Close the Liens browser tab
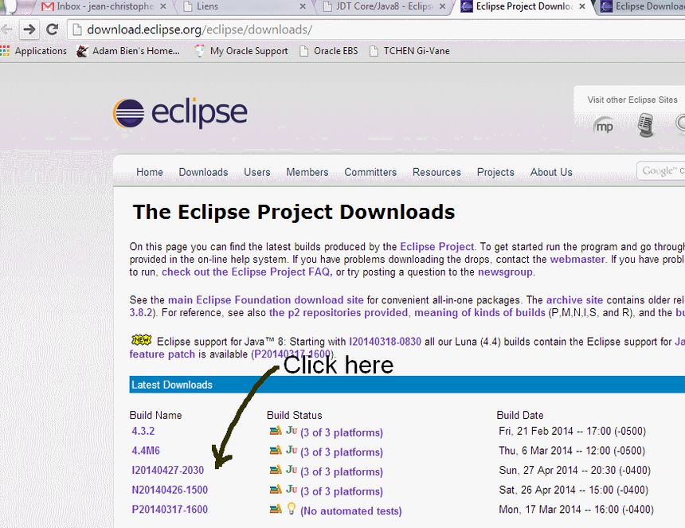Viewport: 685px width, 528px height. click(x=302, y=6)
